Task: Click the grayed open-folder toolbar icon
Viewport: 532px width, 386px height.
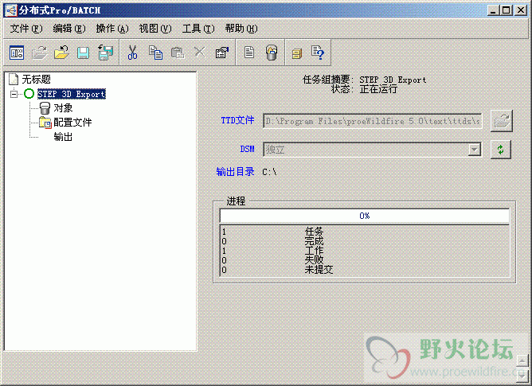Action: click(39, 53)
